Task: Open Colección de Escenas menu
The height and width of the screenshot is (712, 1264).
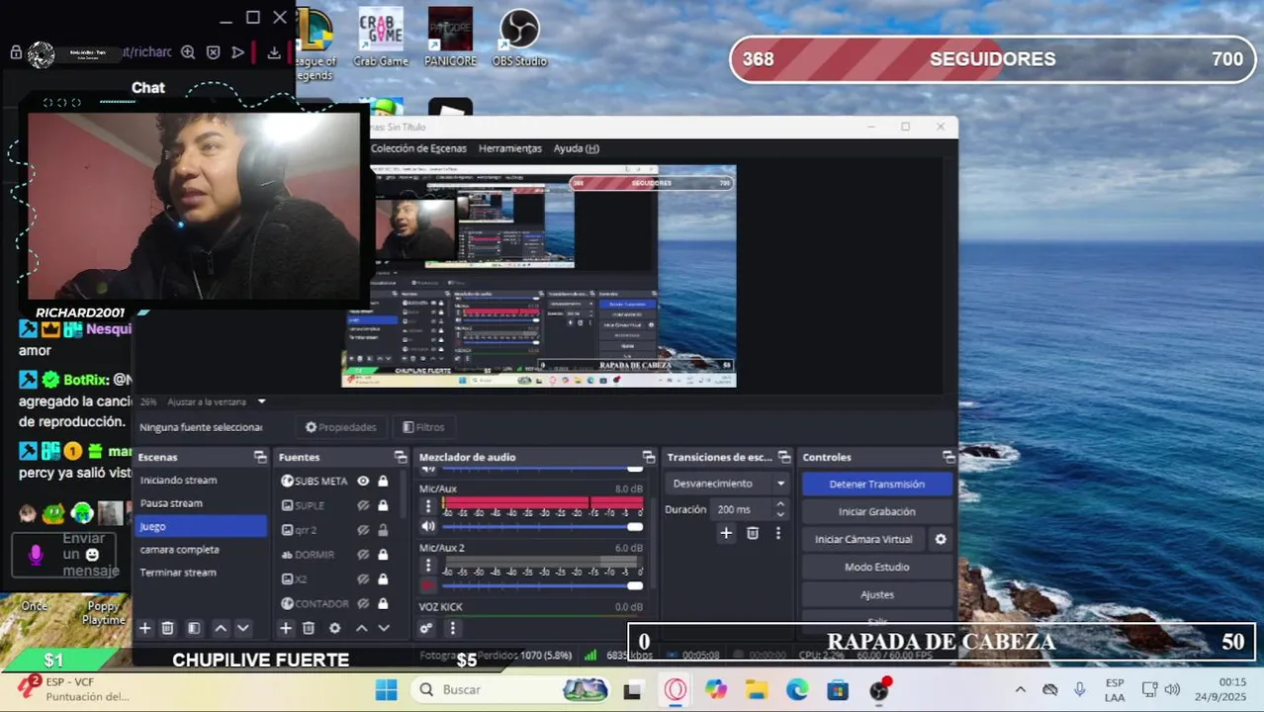Action: pos(418,148)
